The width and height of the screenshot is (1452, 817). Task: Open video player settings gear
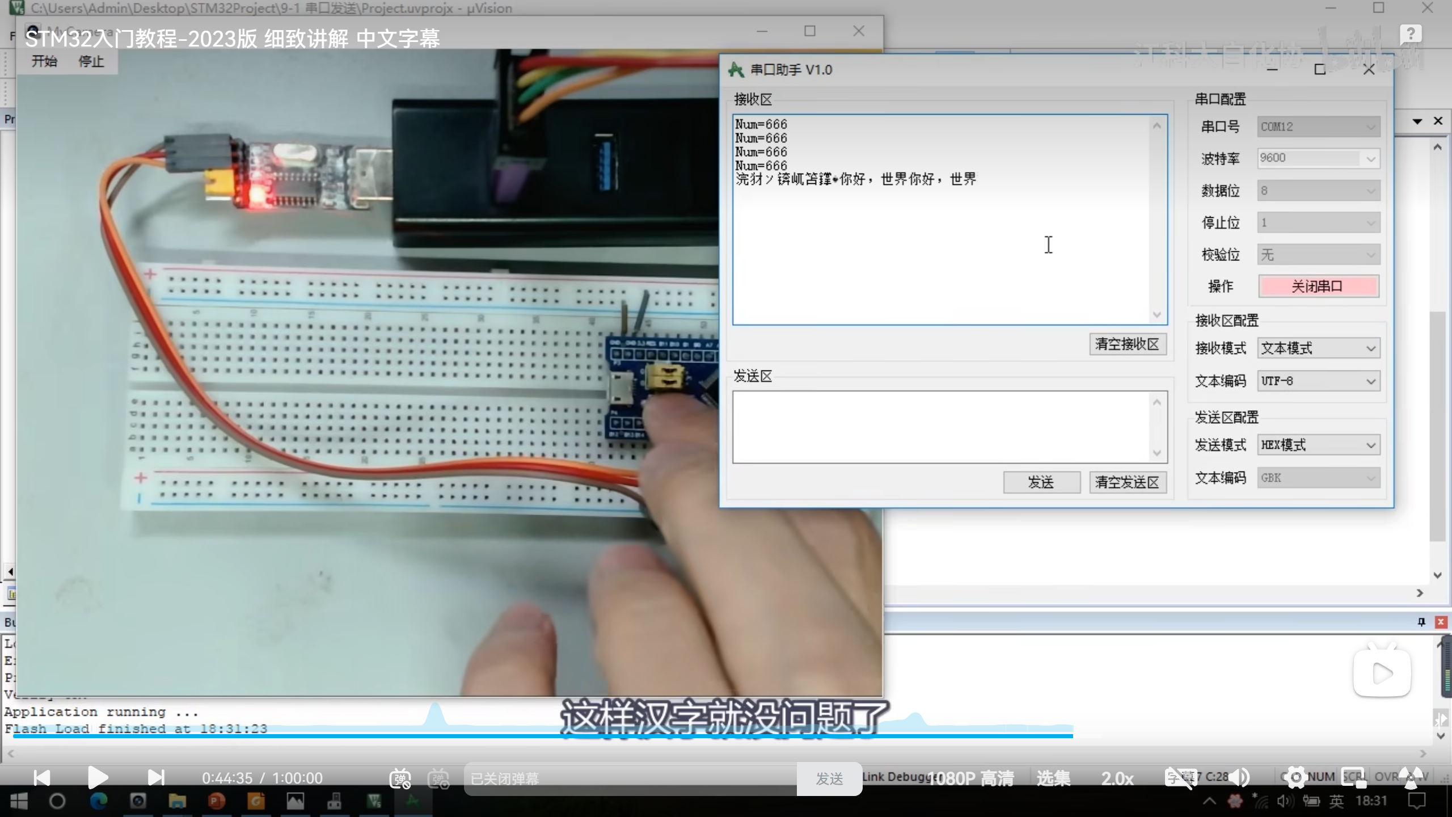point(1295,777)
